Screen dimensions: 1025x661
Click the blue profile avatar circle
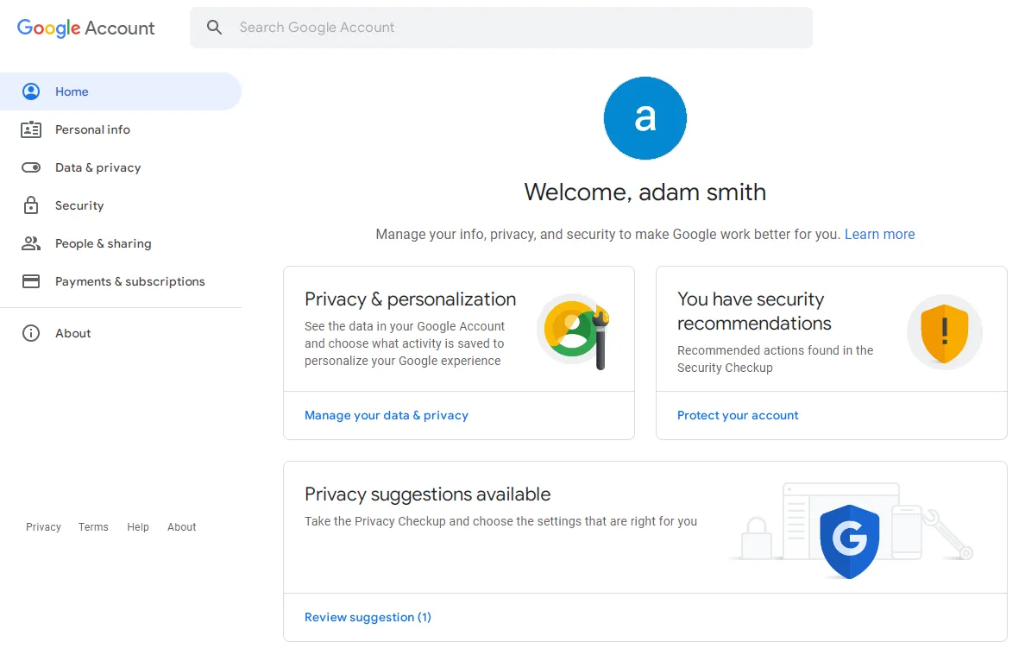click(x=645, y=118)
